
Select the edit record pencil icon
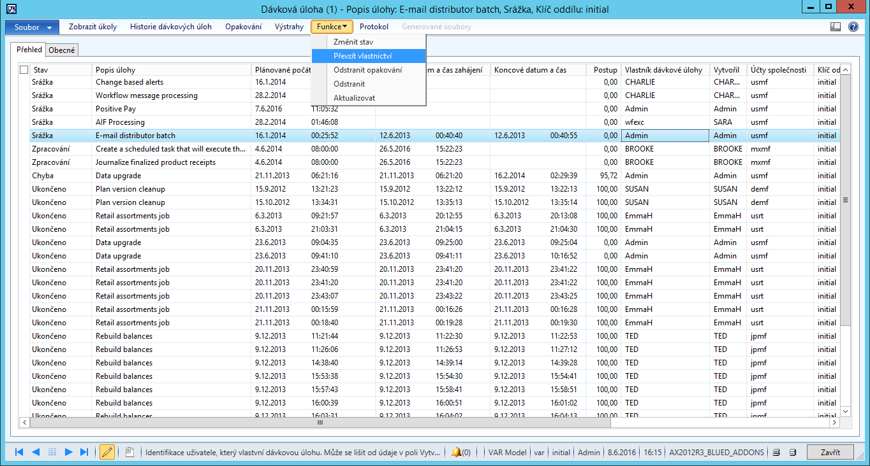click(107, 452)
